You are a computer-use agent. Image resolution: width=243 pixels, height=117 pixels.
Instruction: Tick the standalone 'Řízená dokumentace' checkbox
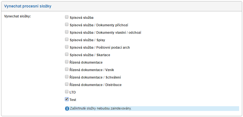67,62
